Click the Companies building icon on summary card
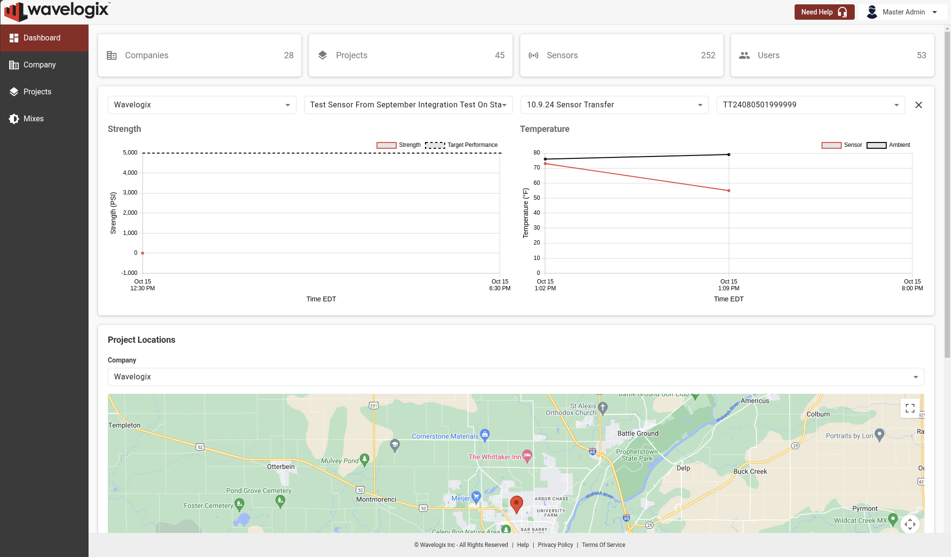 [x=111, y=55]
